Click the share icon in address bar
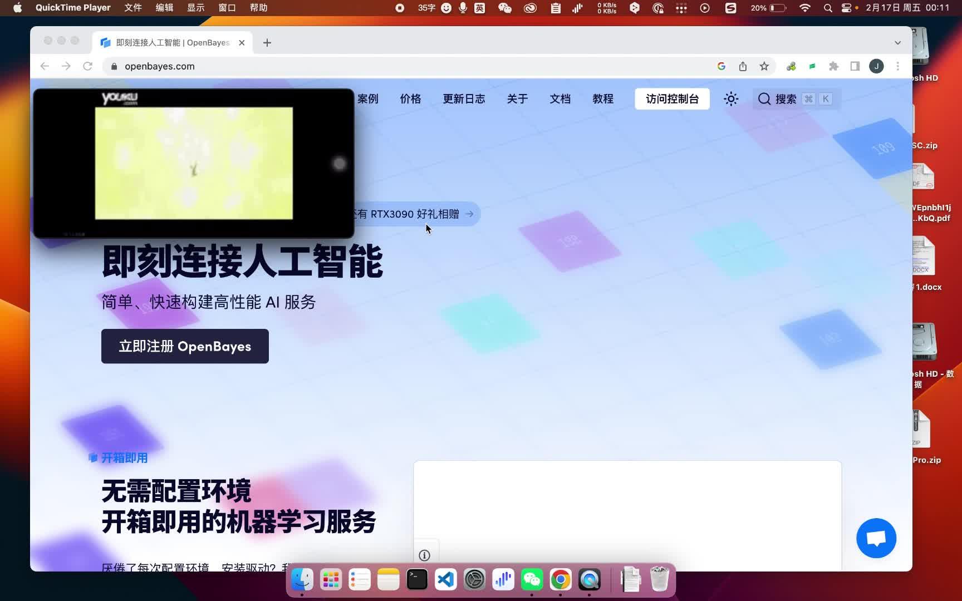The image size is (962, 601). pos(743,66)
